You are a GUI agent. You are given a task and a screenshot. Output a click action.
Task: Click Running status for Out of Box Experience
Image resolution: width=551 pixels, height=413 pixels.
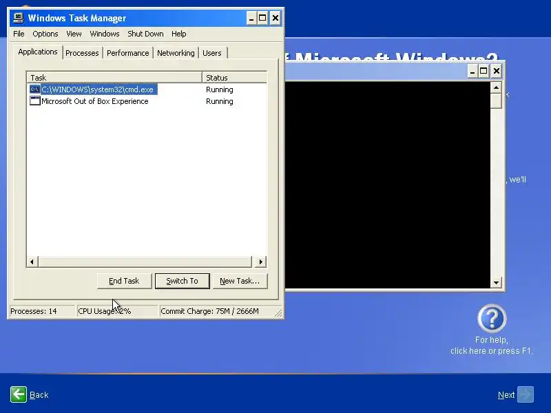click(x=220, y=101)
